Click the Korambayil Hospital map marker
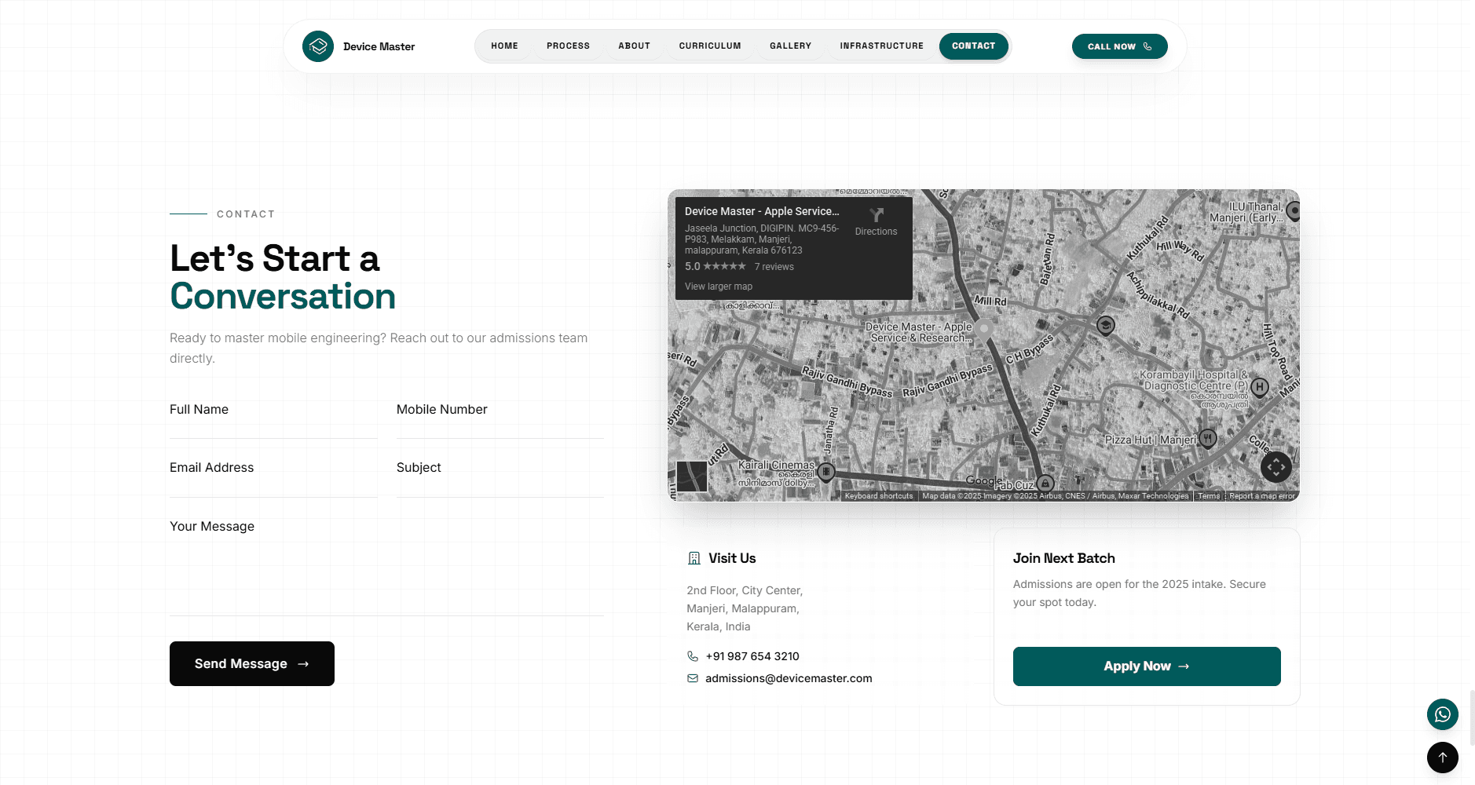Image resolution: width=1475 pixels, height=785 pixels. (1260, 387)
